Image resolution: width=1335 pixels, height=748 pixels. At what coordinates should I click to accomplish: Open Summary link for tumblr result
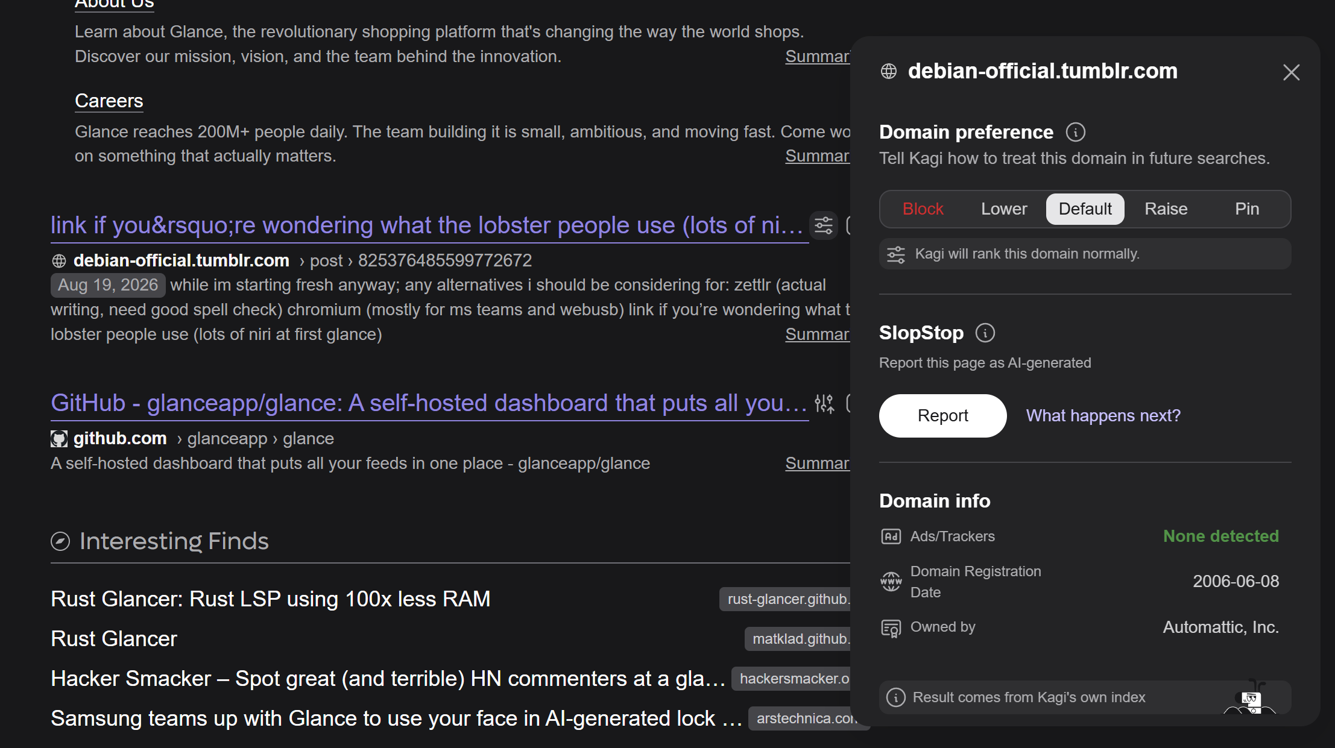tap(818, 335)
